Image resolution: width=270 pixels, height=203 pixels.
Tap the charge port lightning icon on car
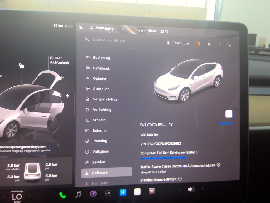click(68, 95)
